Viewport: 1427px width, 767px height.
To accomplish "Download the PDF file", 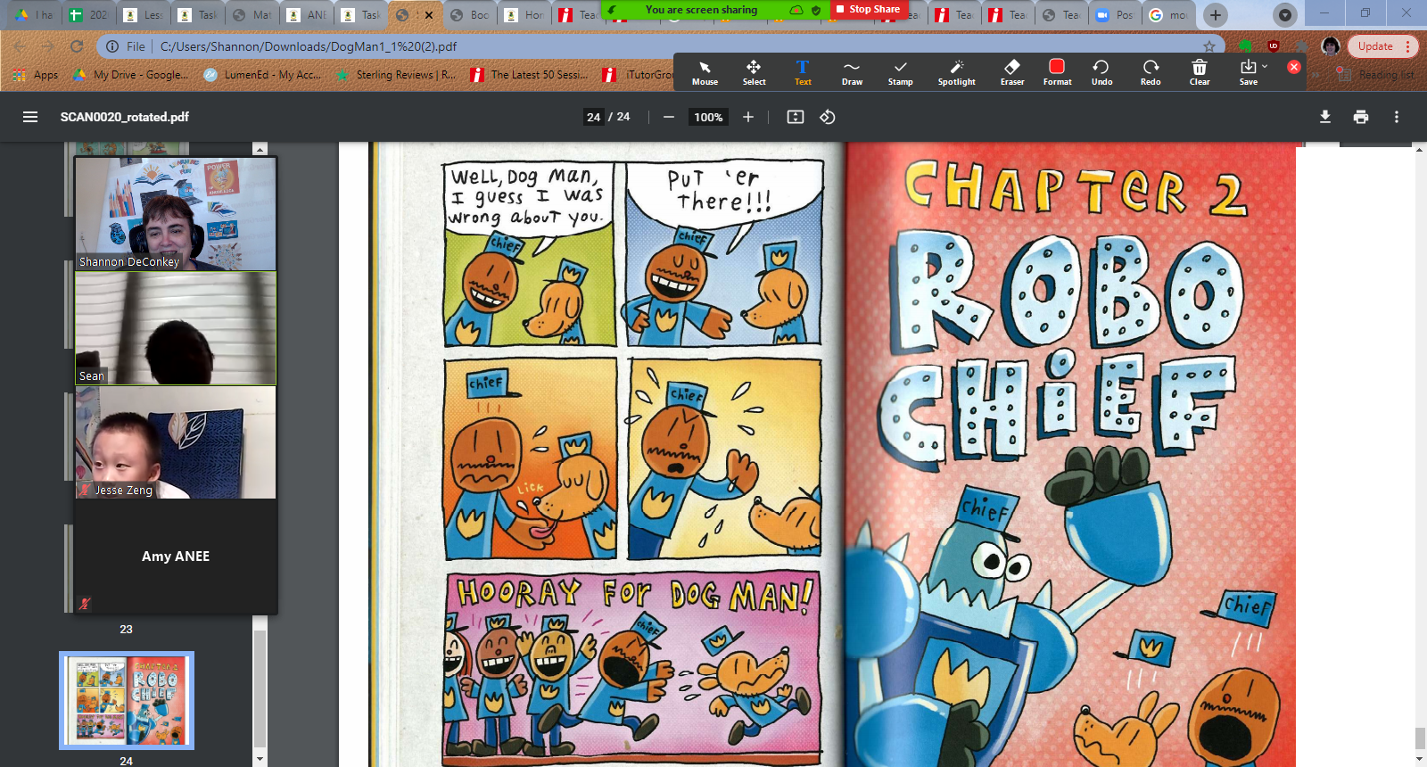I will [1325, 117].
